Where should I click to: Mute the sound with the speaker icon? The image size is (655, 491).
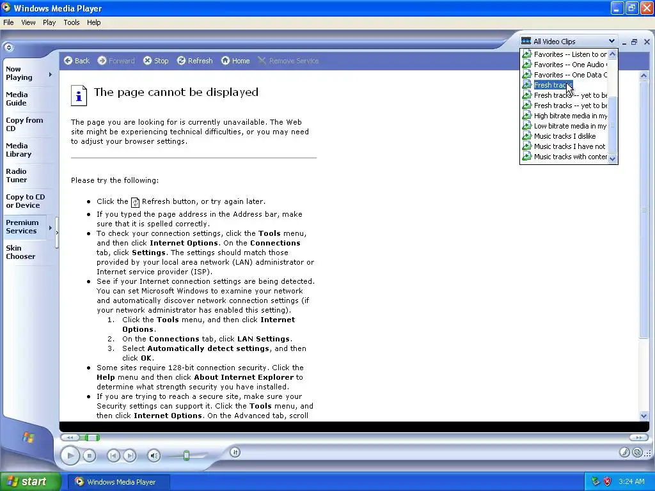(x=154, y=455)
